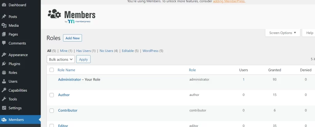Check the Contributor role checkbox
Screen dimensions: 315x127
tap(52, 110)
